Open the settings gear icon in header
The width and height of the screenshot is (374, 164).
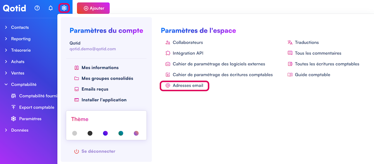point(64,8)
